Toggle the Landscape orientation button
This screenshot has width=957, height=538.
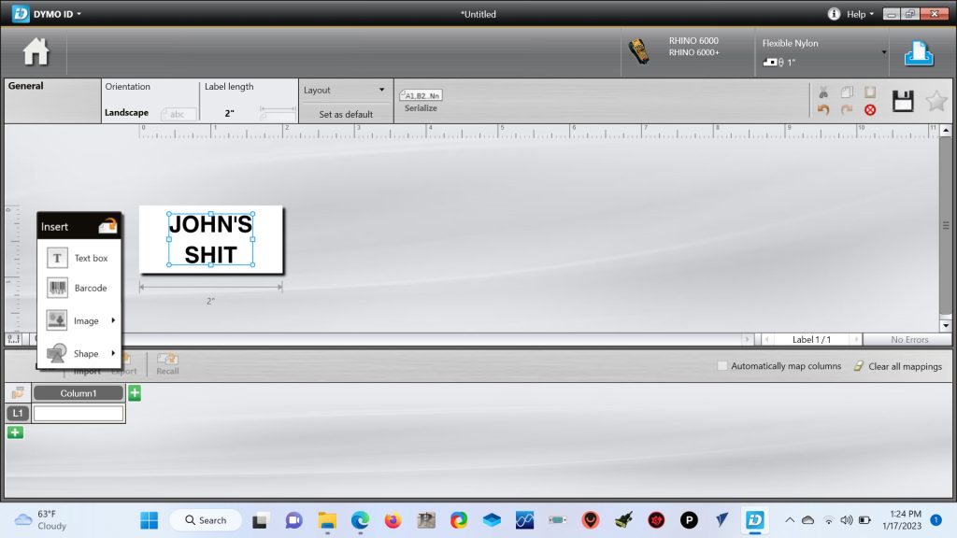pos(178,114)
